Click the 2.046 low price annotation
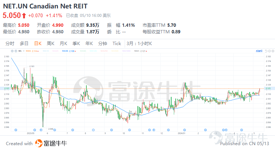275x151 pixels. (x=51, y=129)
